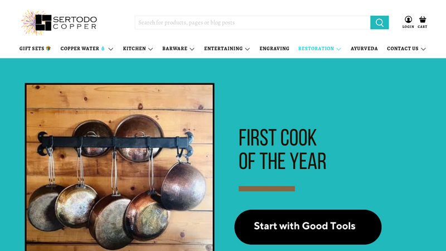
Task: Expand the Copper Water dropdown chevron
Action: pyautogui.click(x=111, y=49)
